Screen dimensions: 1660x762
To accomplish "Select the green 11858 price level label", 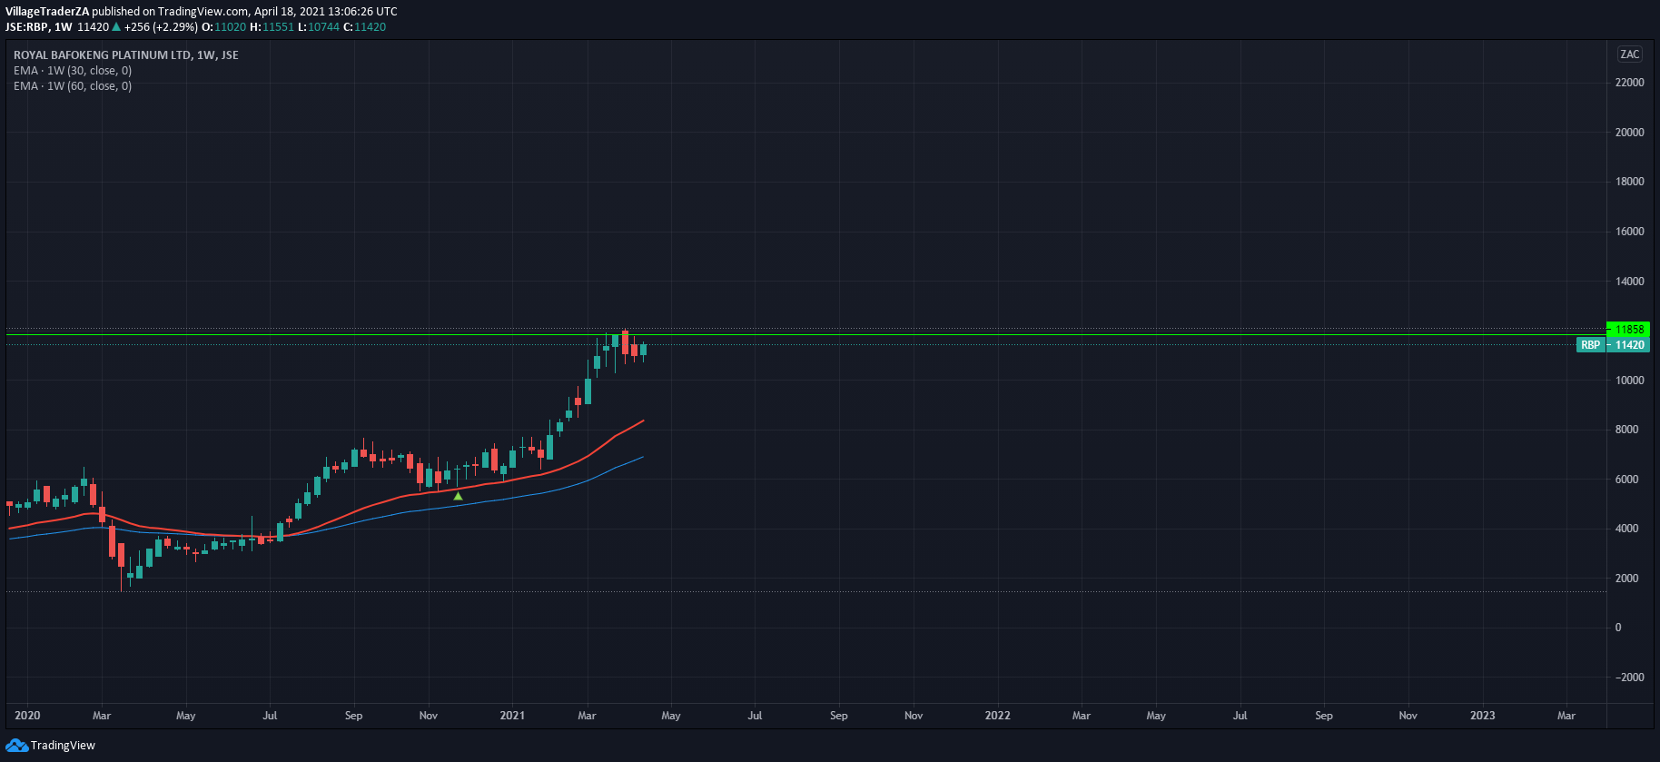I will coord(1628,330).
